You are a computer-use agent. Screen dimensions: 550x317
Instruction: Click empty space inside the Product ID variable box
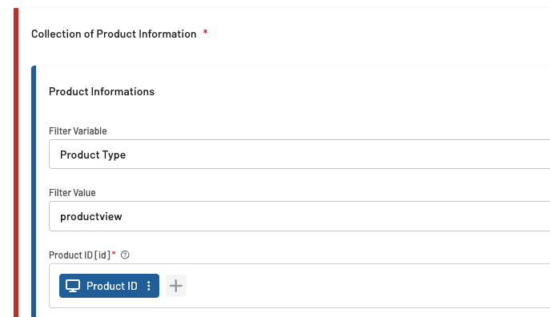[x=351, y=286]
